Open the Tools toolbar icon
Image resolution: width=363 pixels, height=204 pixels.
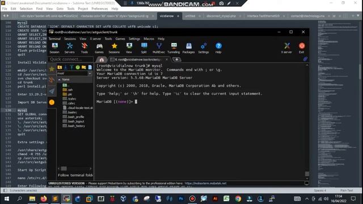tap(85, 48)
